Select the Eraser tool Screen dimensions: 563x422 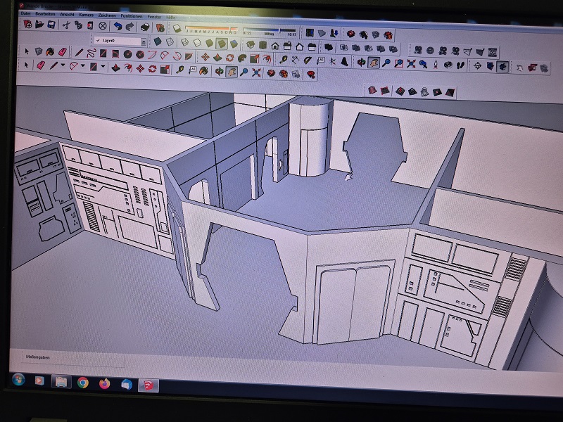coord(40,65)
